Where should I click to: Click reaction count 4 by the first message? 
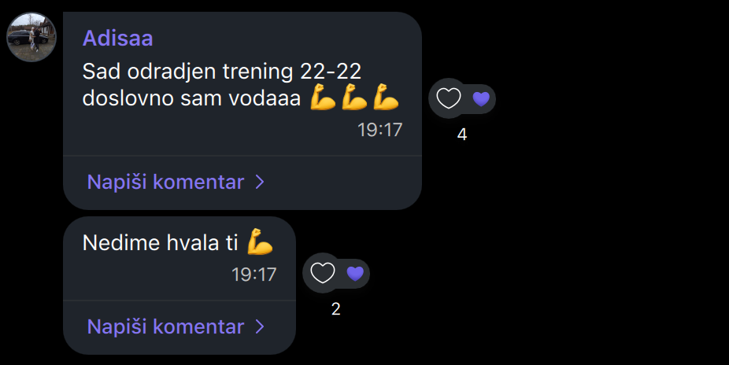(461, 135)
